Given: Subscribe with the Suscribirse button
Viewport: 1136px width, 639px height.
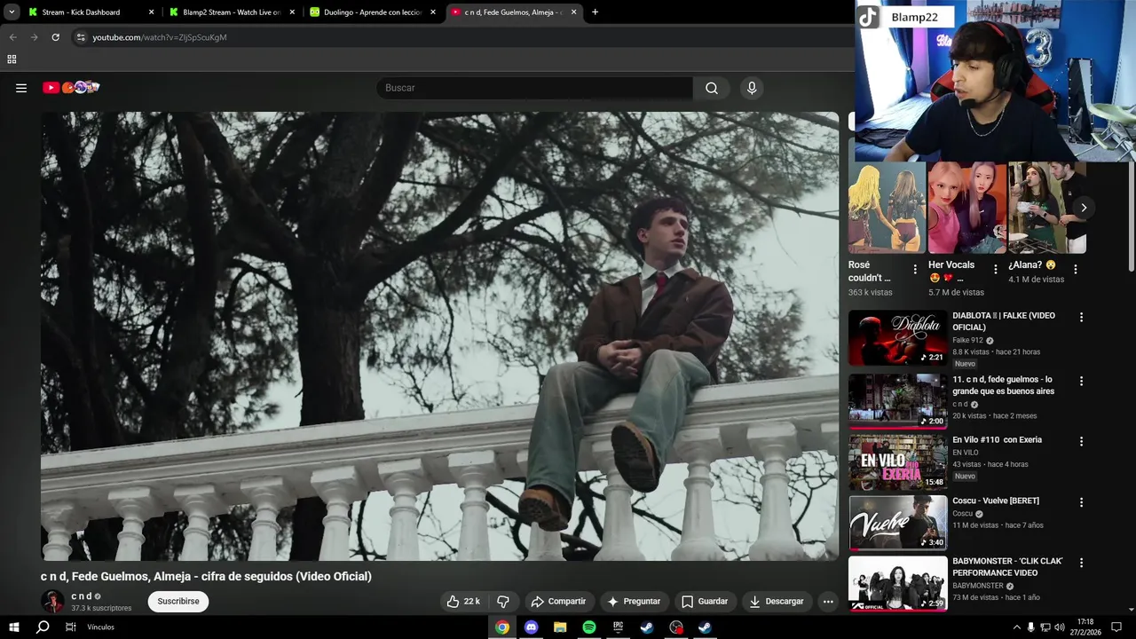Looking at the screenshot, I should (178, 601).
